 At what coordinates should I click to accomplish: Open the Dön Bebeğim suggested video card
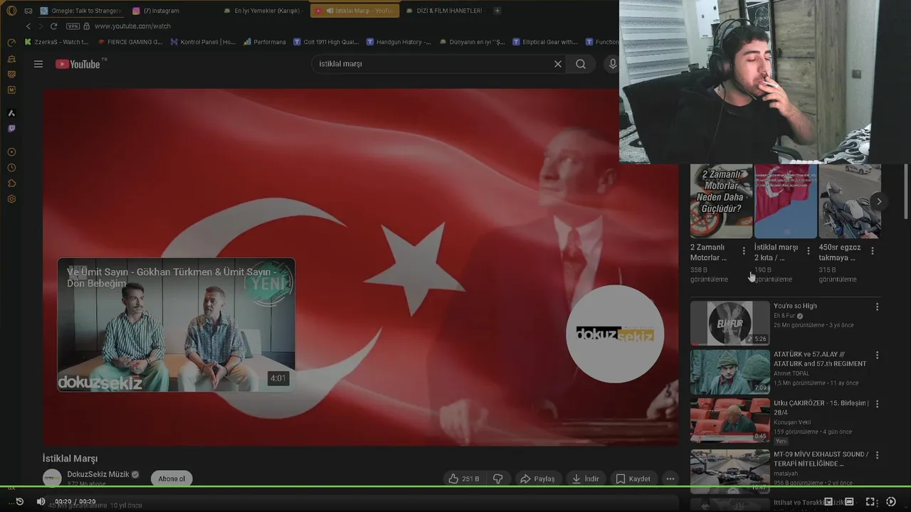click(x=176, y=325)
